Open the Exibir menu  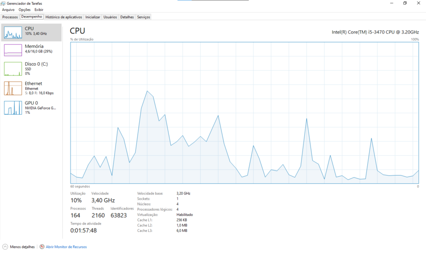pyautogui.click(x=39, y=10)
